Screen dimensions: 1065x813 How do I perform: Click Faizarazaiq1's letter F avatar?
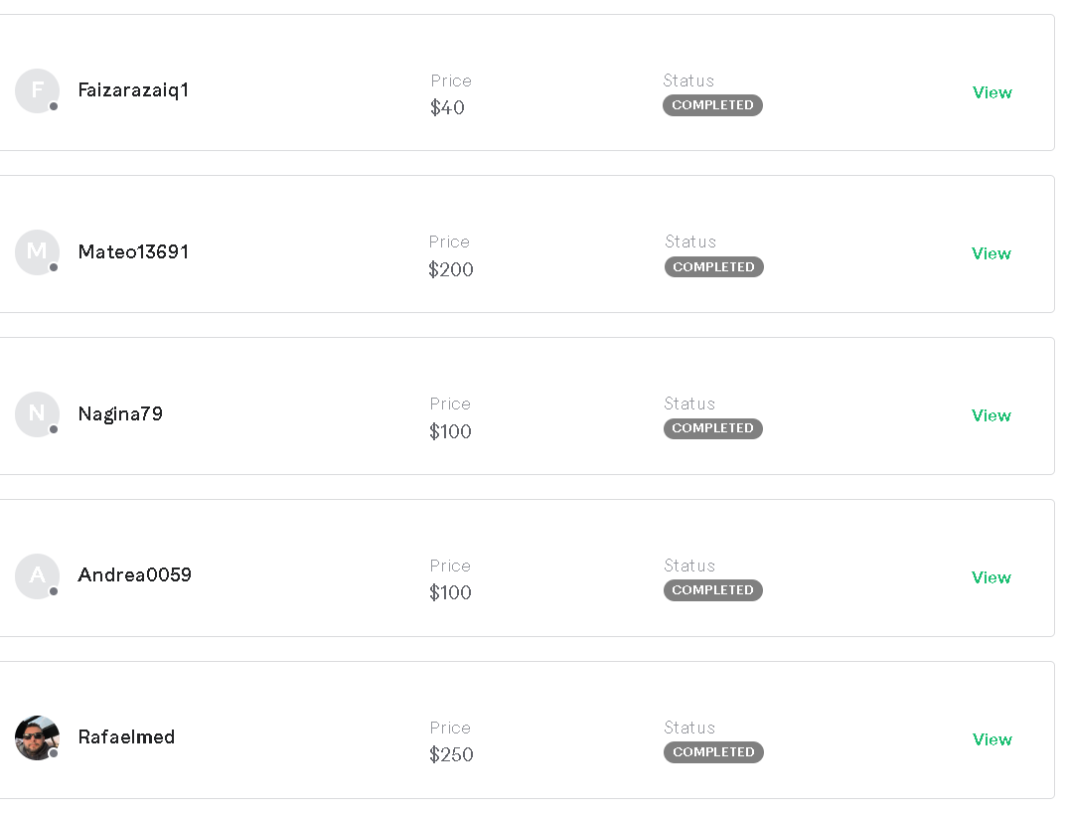(x=37, y=90)
